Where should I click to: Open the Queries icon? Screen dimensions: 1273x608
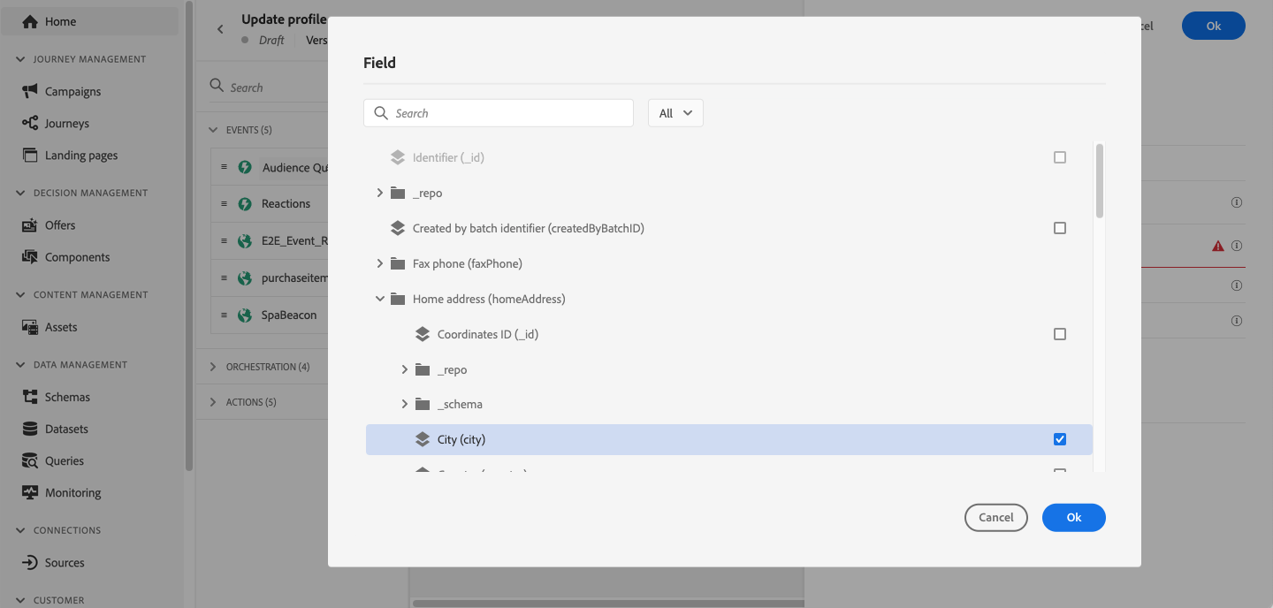point(30,460)
